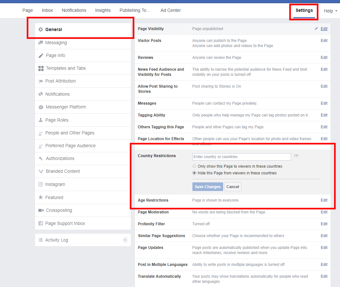Open the Publishing Tools tab
Screen dimensions: 340x287
tap(135, 10)
